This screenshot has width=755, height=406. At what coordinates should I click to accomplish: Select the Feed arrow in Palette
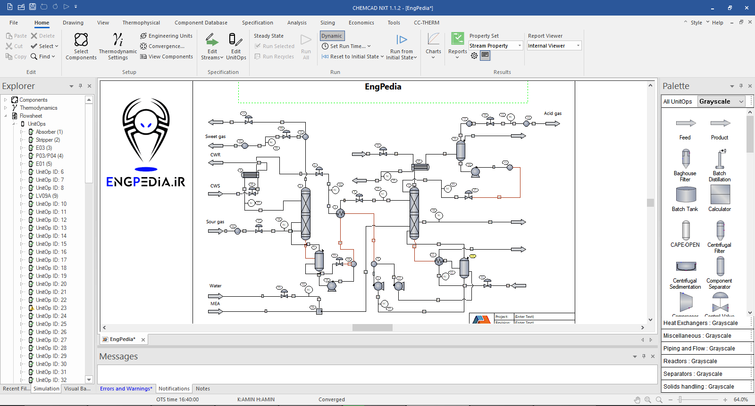(x=685, y=128)
